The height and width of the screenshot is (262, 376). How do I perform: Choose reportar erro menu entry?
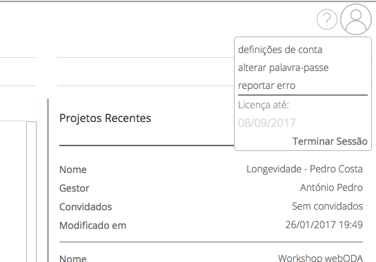[266, 85]
